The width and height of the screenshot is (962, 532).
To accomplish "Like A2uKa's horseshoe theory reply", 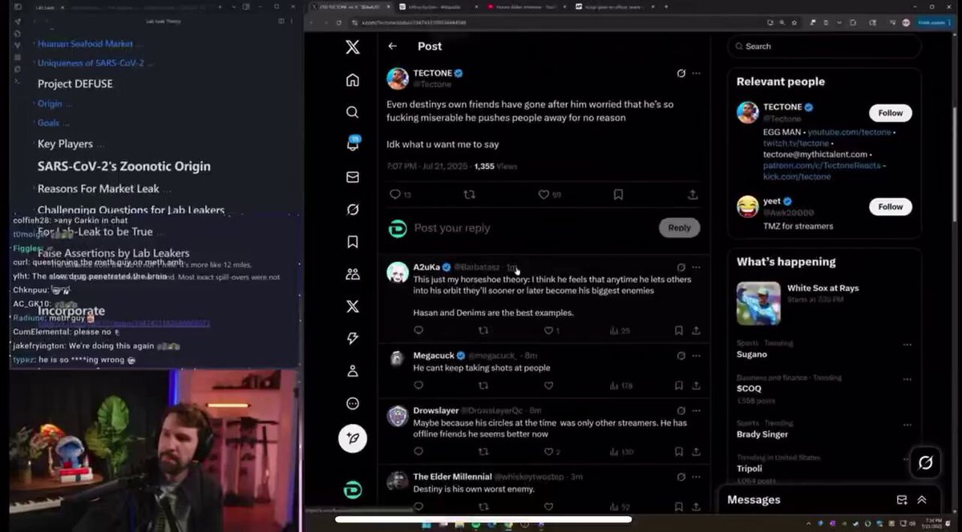I will pyautogui.click(x=549, y=330).
